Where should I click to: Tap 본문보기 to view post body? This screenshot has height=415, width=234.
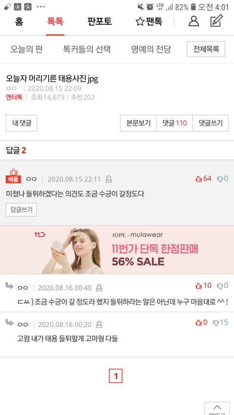(138, 123)
